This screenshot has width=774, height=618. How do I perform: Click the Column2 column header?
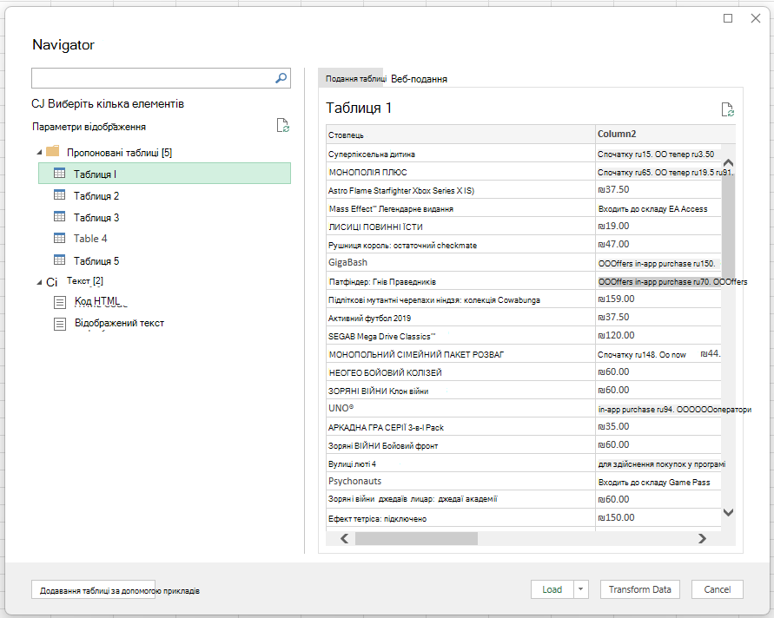point(665,135)
